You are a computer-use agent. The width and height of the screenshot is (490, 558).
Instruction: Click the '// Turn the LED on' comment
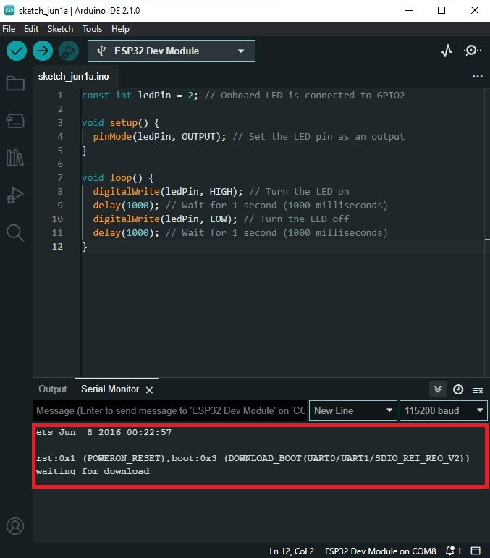pos(299,192)
